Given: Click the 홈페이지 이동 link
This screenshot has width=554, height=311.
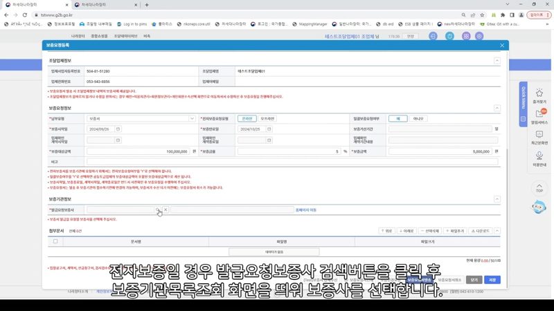Looking at the screenshot, I should click(x=306, y=210).
